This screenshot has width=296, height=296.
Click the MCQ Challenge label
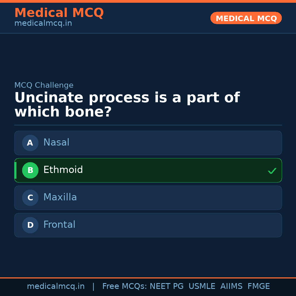point(44,85)
